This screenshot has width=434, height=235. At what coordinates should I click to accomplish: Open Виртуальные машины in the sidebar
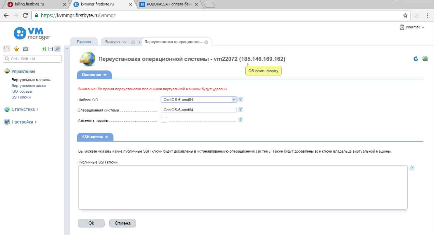(31, 80)
